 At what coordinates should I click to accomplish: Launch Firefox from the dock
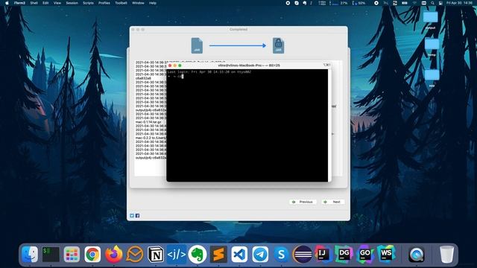click(x=113, y=254)
